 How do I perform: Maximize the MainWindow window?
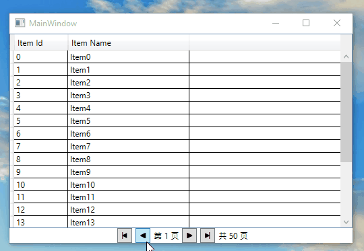coord(306,23)
